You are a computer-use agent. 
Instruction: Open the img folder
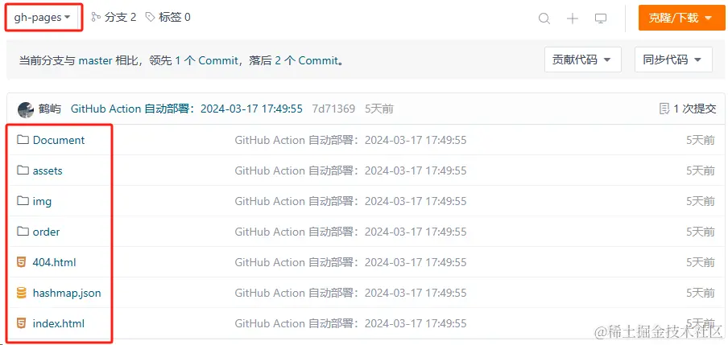[x=42, y=201]
